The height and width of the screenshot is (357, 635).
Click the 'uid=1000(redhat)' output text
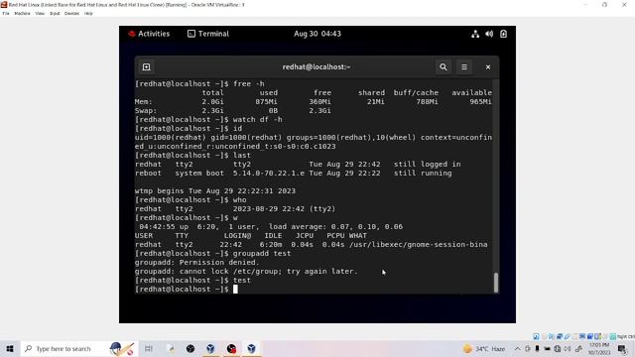point(170,137)
